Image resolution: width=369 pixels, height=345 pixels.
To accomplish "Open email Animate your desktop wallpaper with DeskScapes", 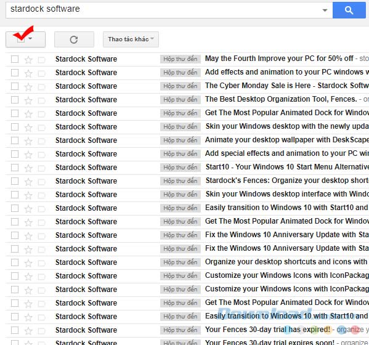I will (287, 140).
